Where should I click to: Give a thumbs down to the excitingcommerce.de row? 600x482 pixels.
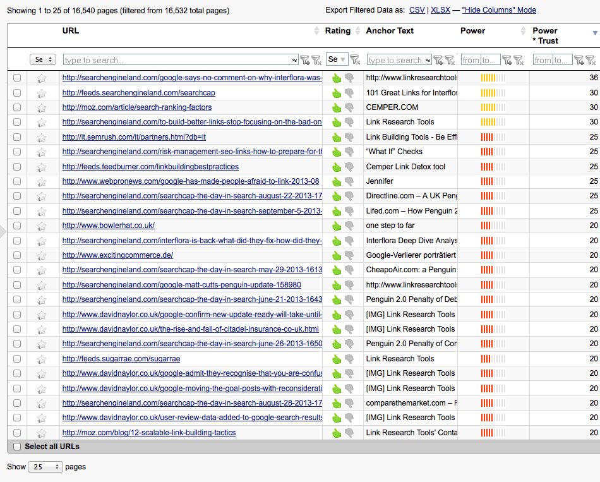click(349, 255)
